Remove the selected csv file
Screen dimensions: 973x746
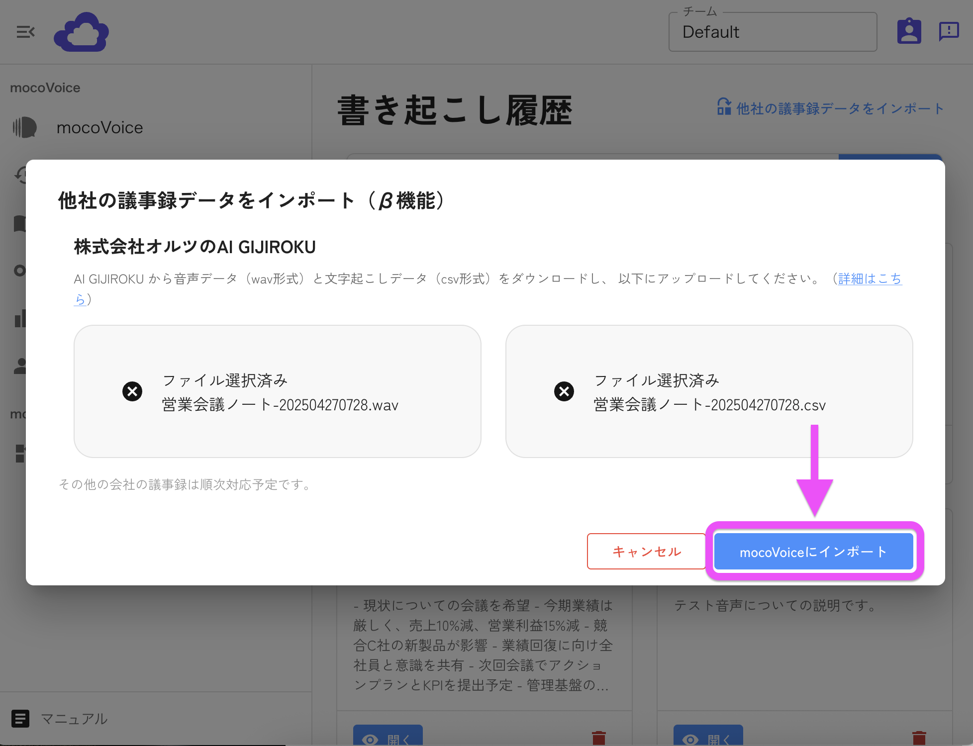tap(564, 391)
